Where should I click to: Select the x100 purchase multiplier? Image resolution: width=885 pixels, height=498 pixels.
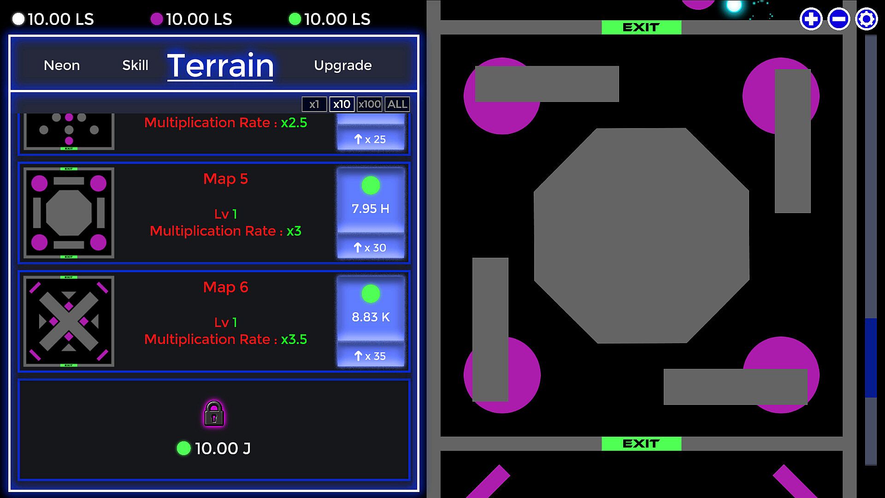pyautogui.click(x=370, y=104)
